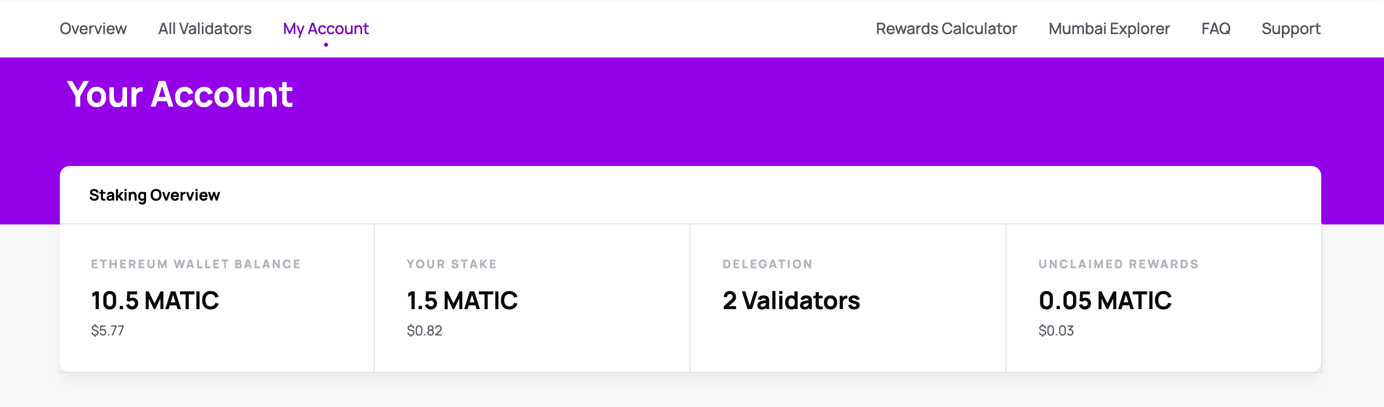This screenshot has height=407, width=1384.
Task: Open the Rewards Calculator link
Action: (946, 29)
